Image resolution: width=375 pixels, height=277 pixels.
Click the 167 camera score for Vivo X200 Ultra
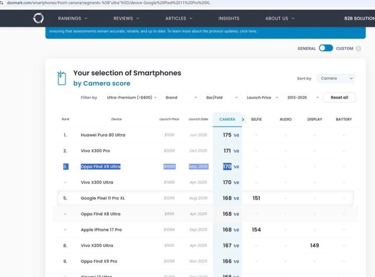[x=227, y=245]
